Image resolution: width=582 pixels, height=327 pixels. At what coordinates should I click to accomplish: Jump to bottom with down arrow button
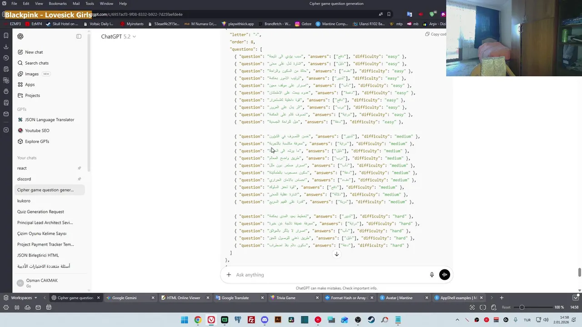(x=337, y=254)
